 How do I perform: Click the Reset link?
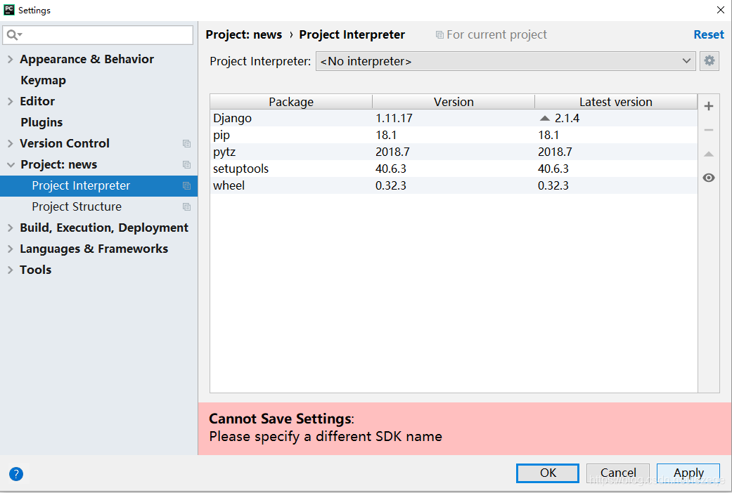[709, 34]
